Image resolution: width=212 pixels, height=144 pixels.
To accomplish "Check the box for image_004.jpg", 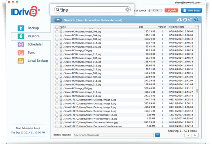I will (57, 35).
